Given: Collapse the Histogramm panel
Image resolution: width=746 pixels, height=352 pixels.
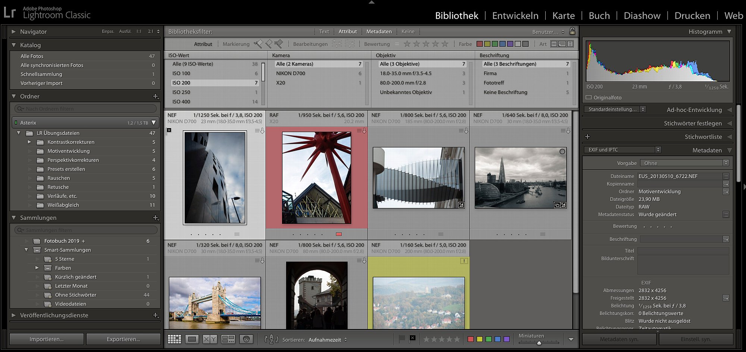Looking at the screenshot, I should [729, 32].
